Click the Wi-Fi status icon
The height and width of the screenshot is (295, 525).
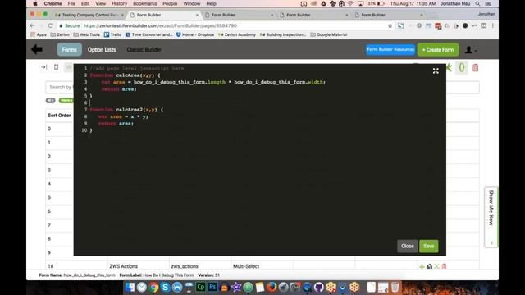(x=350, y=3)
